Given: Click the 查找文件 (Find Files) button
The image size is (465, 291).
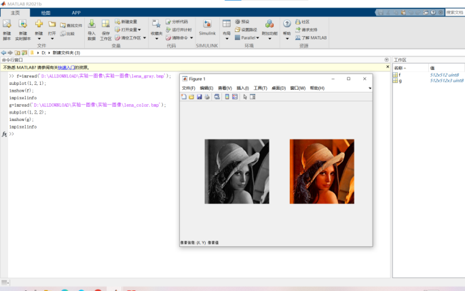Looking at the screenshot, I should (71, 25).
